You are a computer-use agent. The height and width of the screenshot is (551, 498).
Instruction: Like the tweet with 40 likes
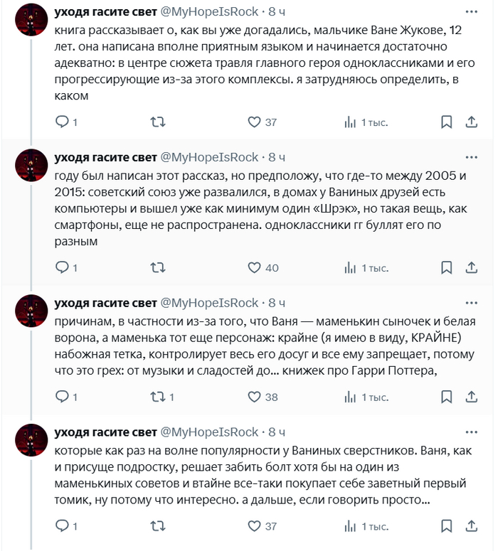click(x=254, y=267)
